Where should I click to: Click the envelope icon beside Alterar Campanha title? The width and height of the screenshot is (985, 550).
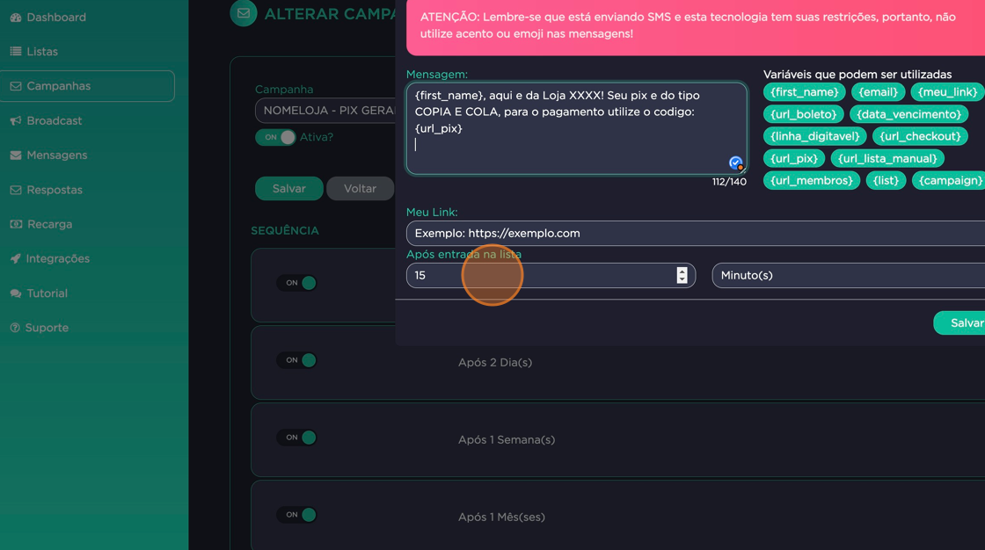pos(243,13)
